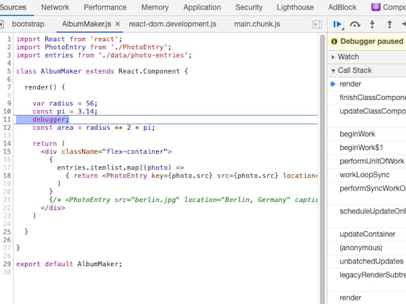
Task: Open the main.chunk.js file tab
Action: [x=257, y=24]
